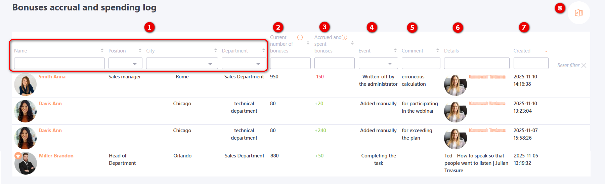Click the Comment filter input field
Viewport: 605px width, 184px height.
(421, 63)
